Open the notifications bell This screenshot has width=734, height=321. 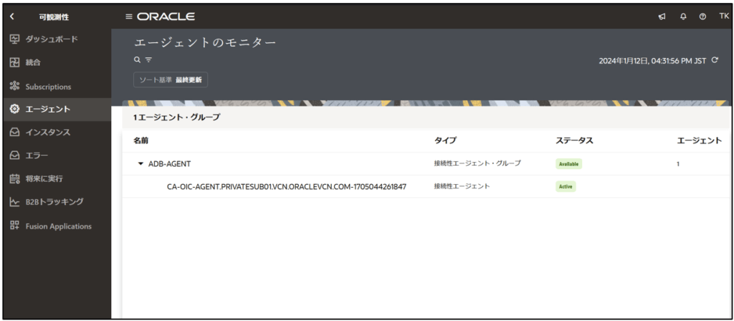pyautogui.click(x=683, y=16)
